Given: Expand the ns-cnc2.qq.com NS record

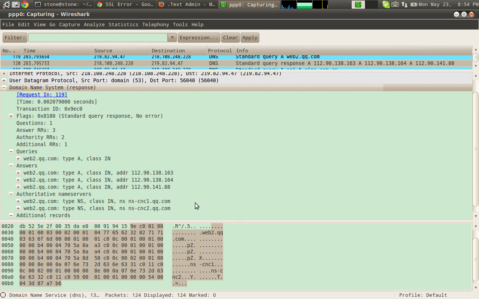Looking at the screenshot, I should pyautogui.click(x=18, y=208).
